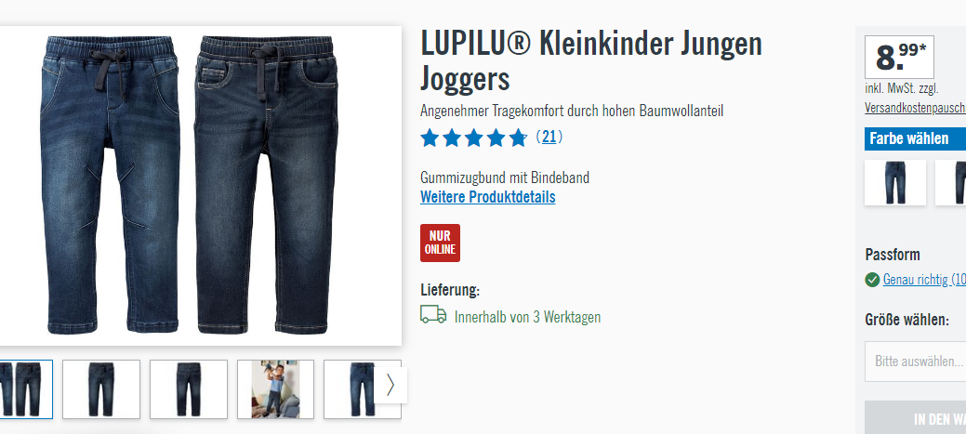Select the third thumbnail, jeans back view

189,389
